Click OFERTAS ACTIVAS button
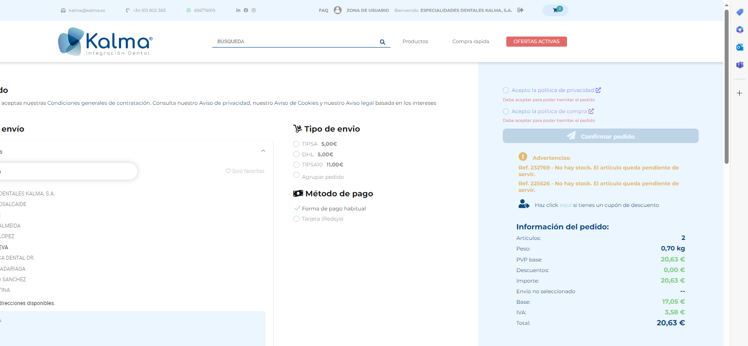This screenshot has height=346, width=748. tap(537, 41)
